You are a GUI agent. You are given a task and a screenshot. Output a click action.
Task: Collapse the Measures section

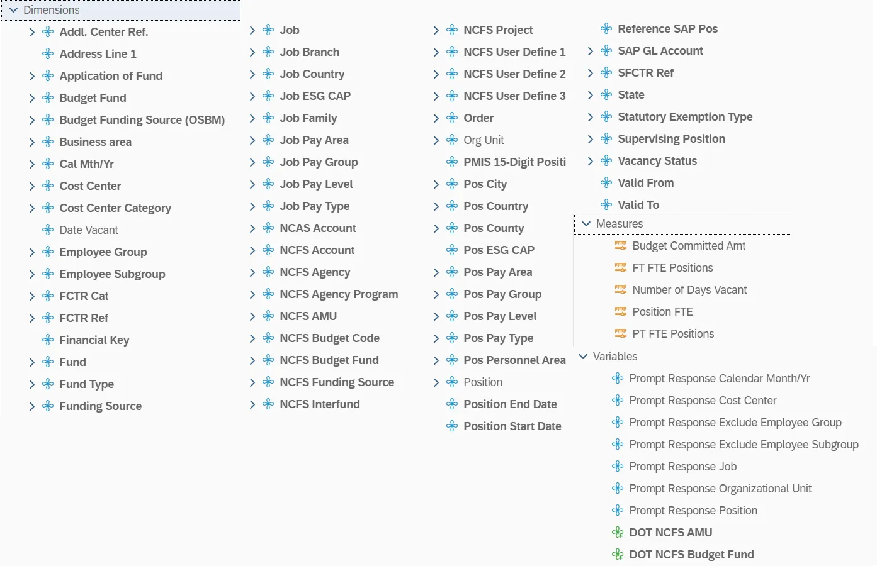(x=586, y=224)
